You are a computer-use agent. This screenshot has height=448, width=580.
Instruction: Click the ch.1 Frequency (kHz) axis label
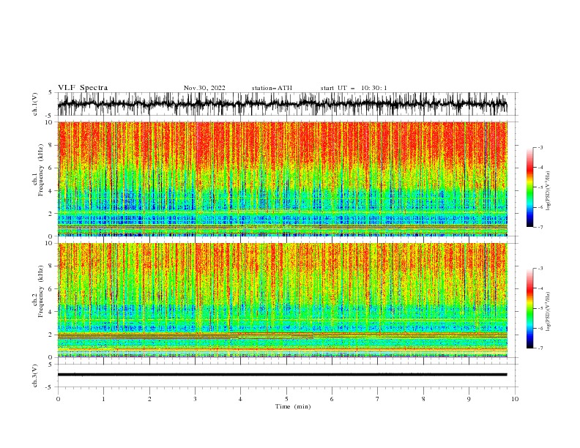click(x=38, y=170)
